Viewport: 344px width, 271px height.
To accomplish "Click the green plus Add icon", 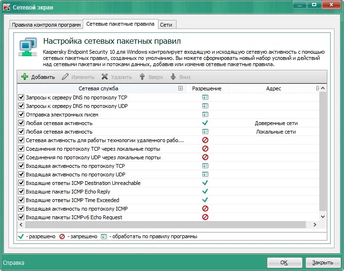I will click(25, 77).
